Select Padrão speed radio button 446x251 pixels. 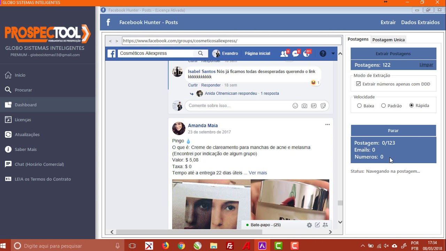(x=383, y=106)
